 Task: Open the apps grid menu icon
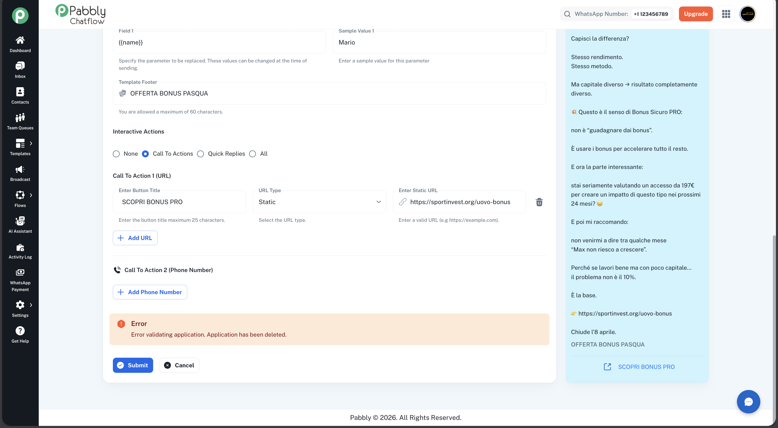pos(726,14)
